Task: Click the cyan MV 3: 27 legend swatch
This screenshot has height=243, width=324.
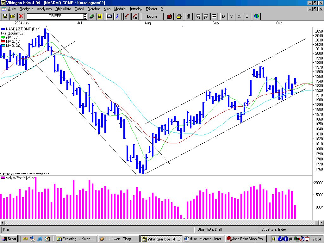Action: coord(3,46)
